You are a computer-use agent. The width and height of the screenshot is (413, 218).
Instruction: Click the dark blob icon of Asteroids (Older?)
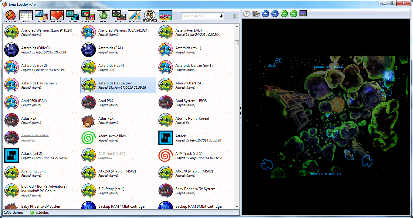(12, 50)
